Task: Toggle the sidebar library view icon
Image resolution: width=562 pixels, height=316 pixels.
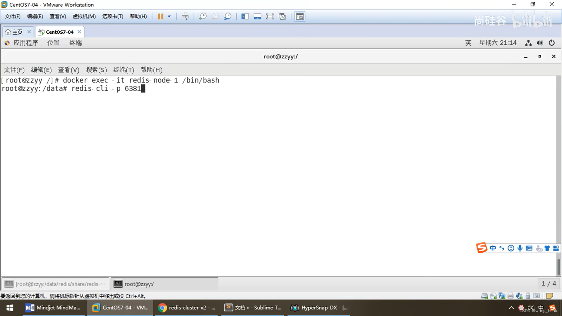Action: 245,16
